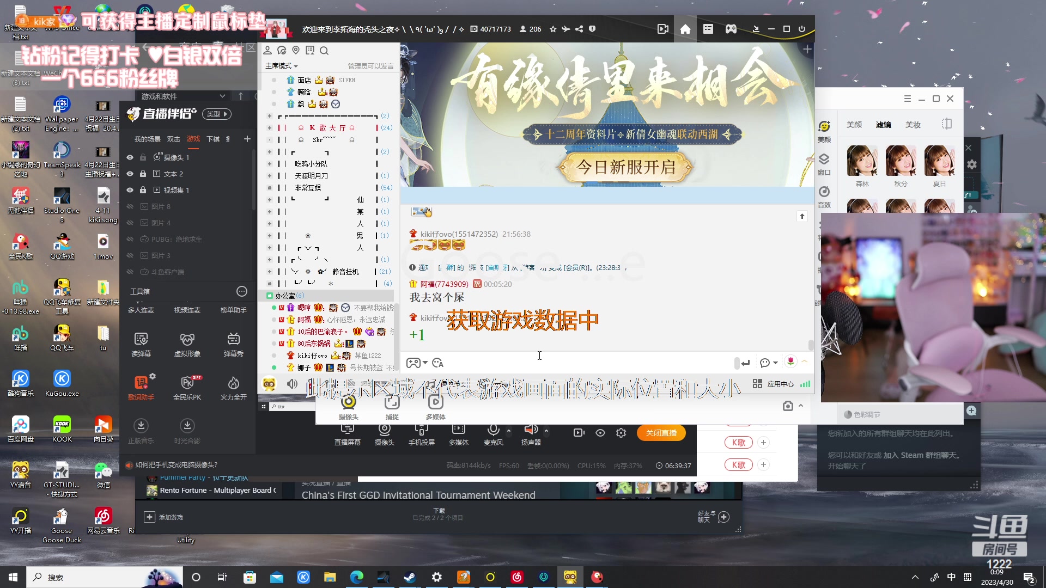Expand microphone options arrow

509,431
